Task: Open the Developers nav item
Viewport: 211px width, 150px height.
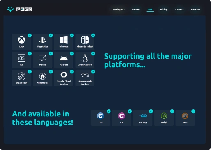Action: pyautogui.click(x=118, y=9)
